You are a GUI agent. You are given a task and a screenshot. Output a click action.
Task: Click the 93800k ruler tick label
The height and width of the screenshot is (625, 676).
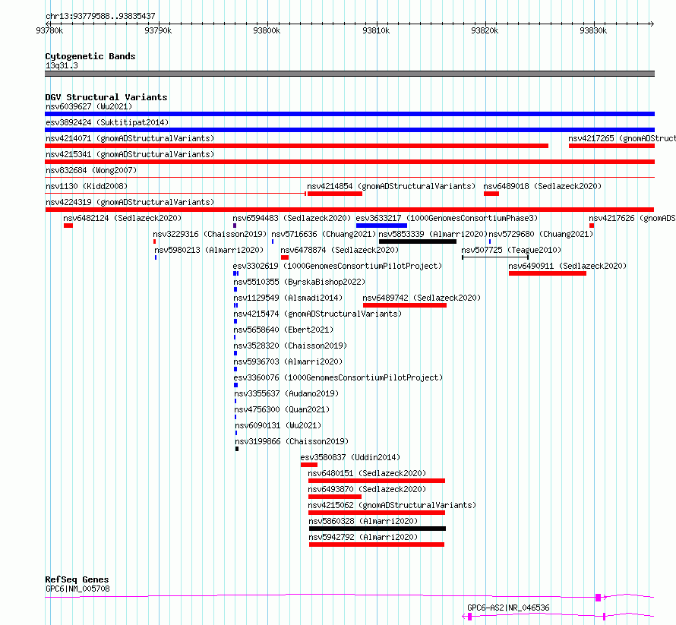[x=267, y=30]
